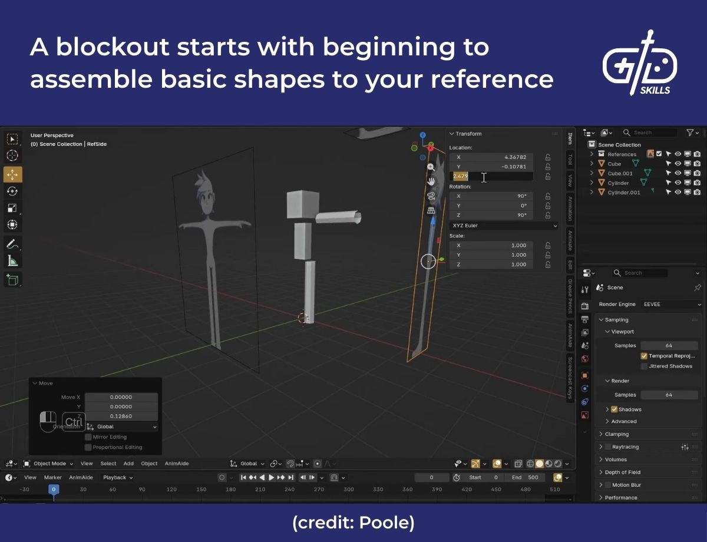707x542 pixels.
Task: Select the Add Cube tool
Action: click(13, 279)
